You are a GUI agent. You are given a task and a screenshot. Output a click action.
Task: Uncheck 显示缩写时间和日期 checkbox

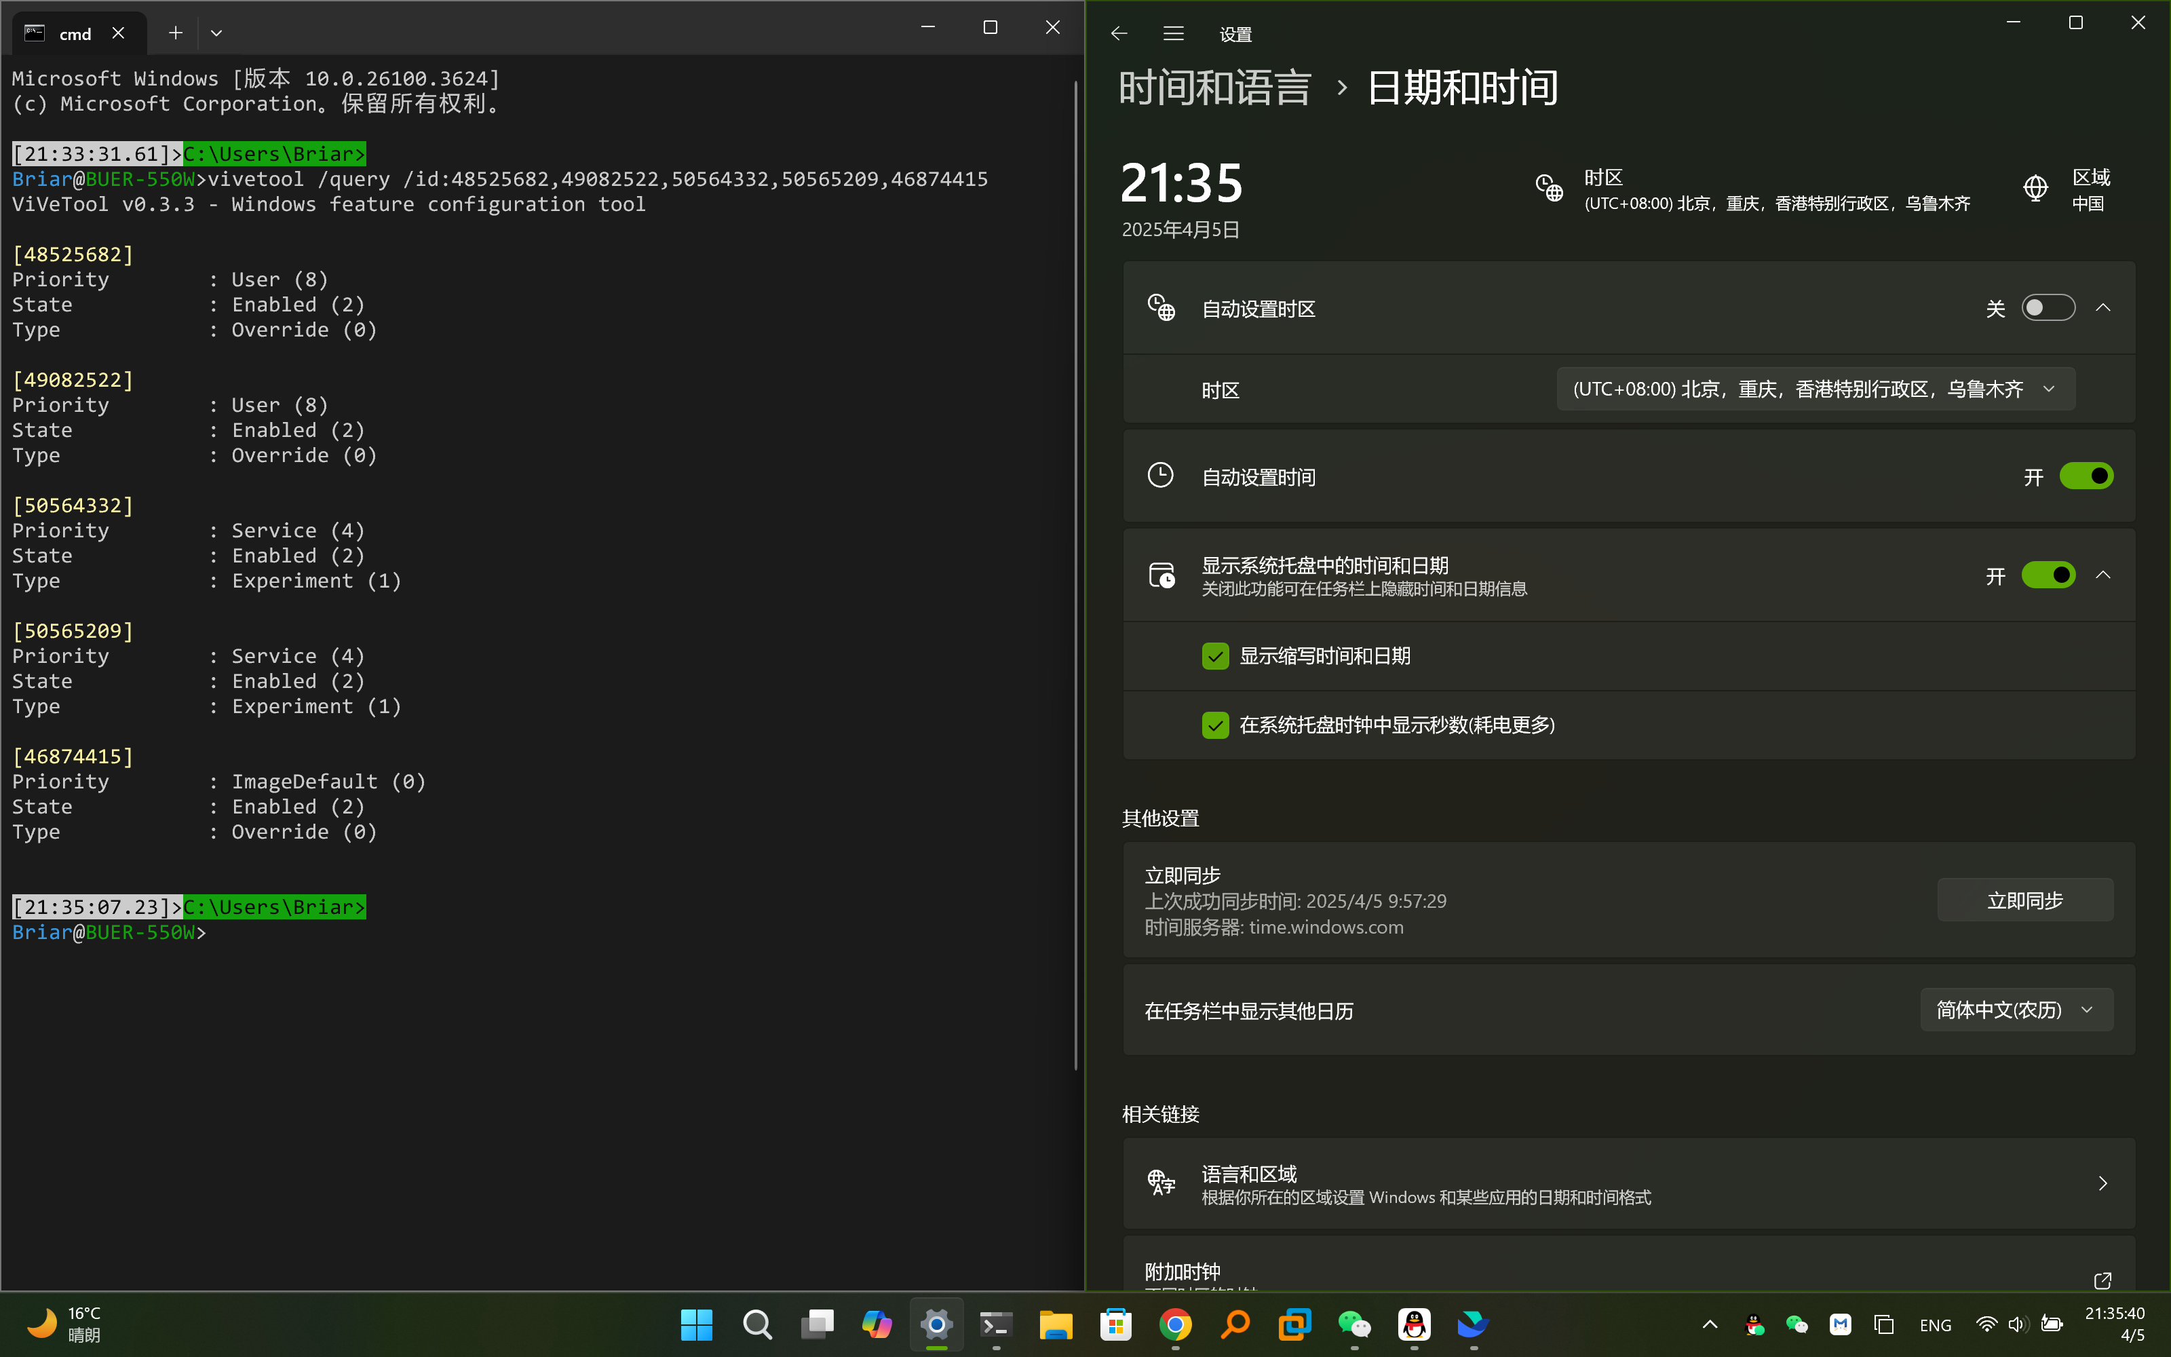tap(1216, 656)
